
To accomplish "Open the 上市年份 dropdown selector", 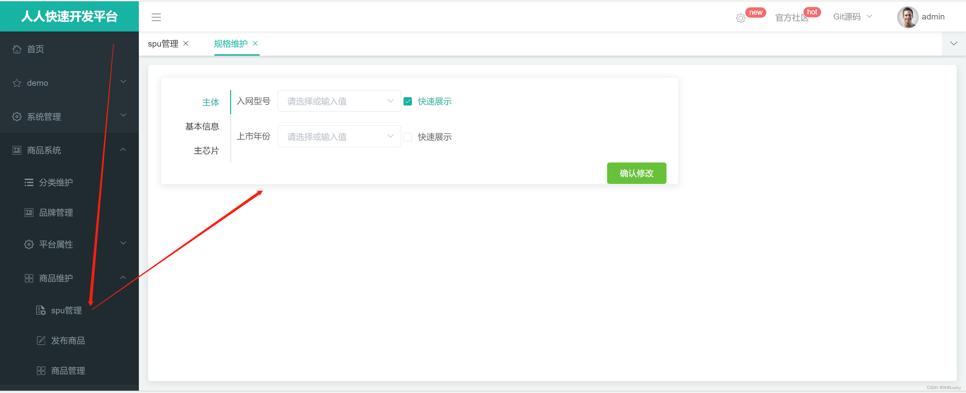I will 339,136.
